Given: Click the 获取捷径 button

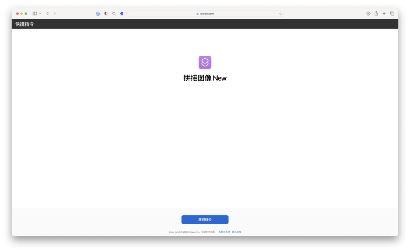Looking at the screenshot, I should [205, 220].
